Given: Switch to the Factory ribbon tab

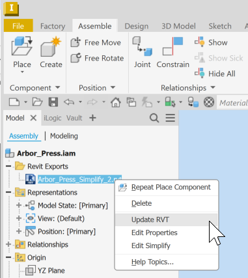Looking at the screenshot, I should click(53, 26).
